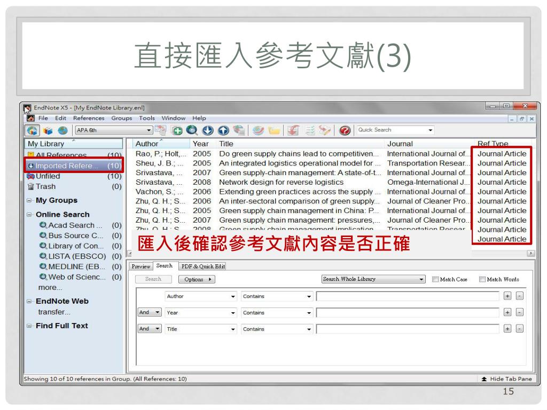The image size is (547, 410).
Task: Click the Open Link toolbar icon
Action: point(259,130)
